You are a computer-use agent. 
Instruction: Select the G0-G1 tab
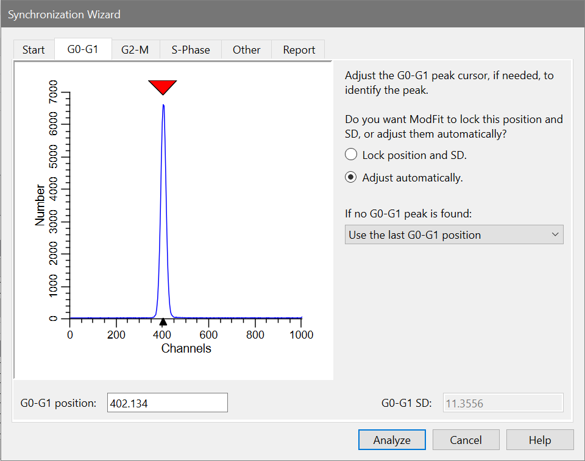coord(83,49)
